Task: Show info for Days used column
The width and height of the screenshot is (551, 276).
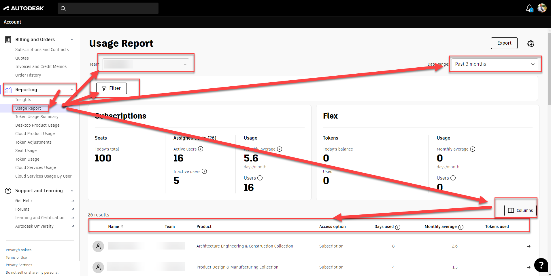Action: pyautogui.click(x=398, y=227)
